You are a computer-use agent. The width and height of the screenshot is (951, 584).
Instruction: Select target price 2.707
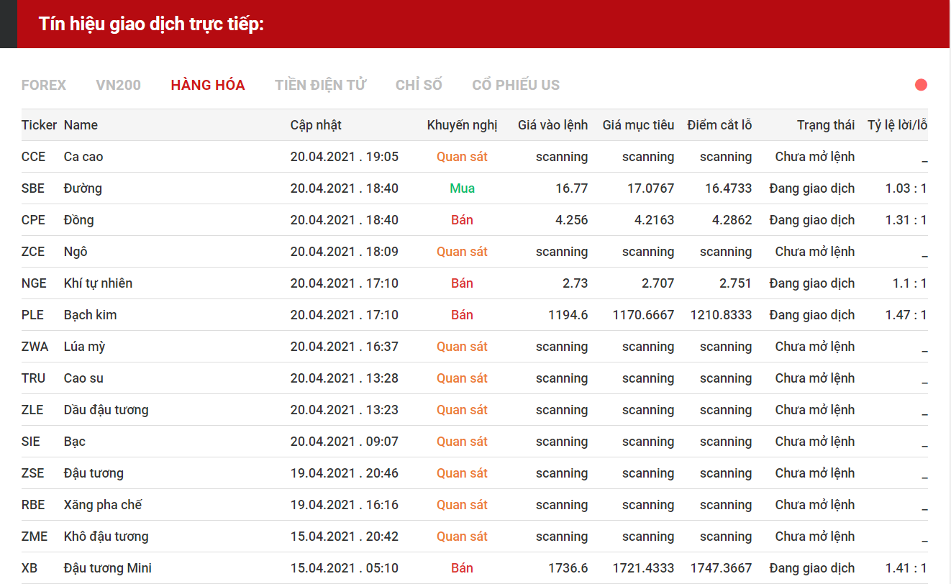(x=657, y=283)
